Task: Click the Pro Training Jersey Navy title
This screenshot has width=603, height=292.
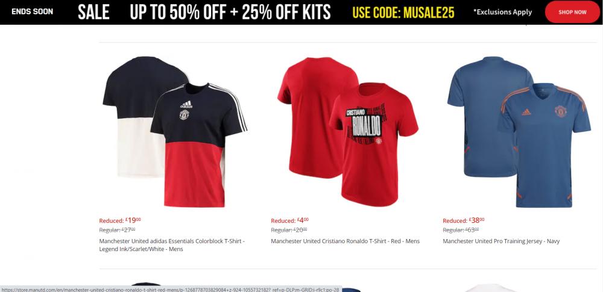Action: (501, 241)
